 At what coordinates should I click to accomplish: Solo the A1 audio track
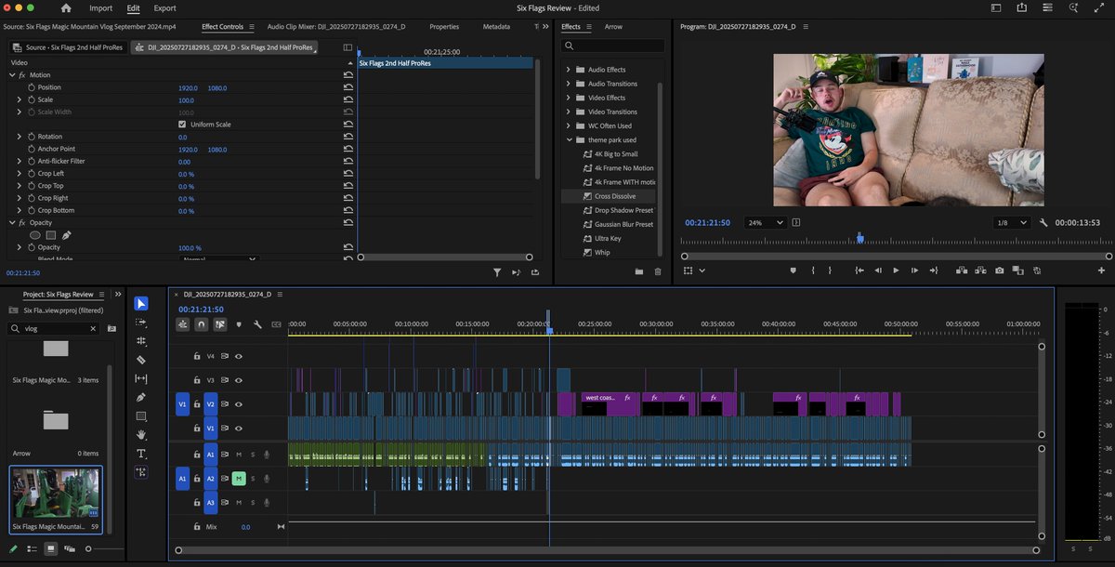pos(252,454)
